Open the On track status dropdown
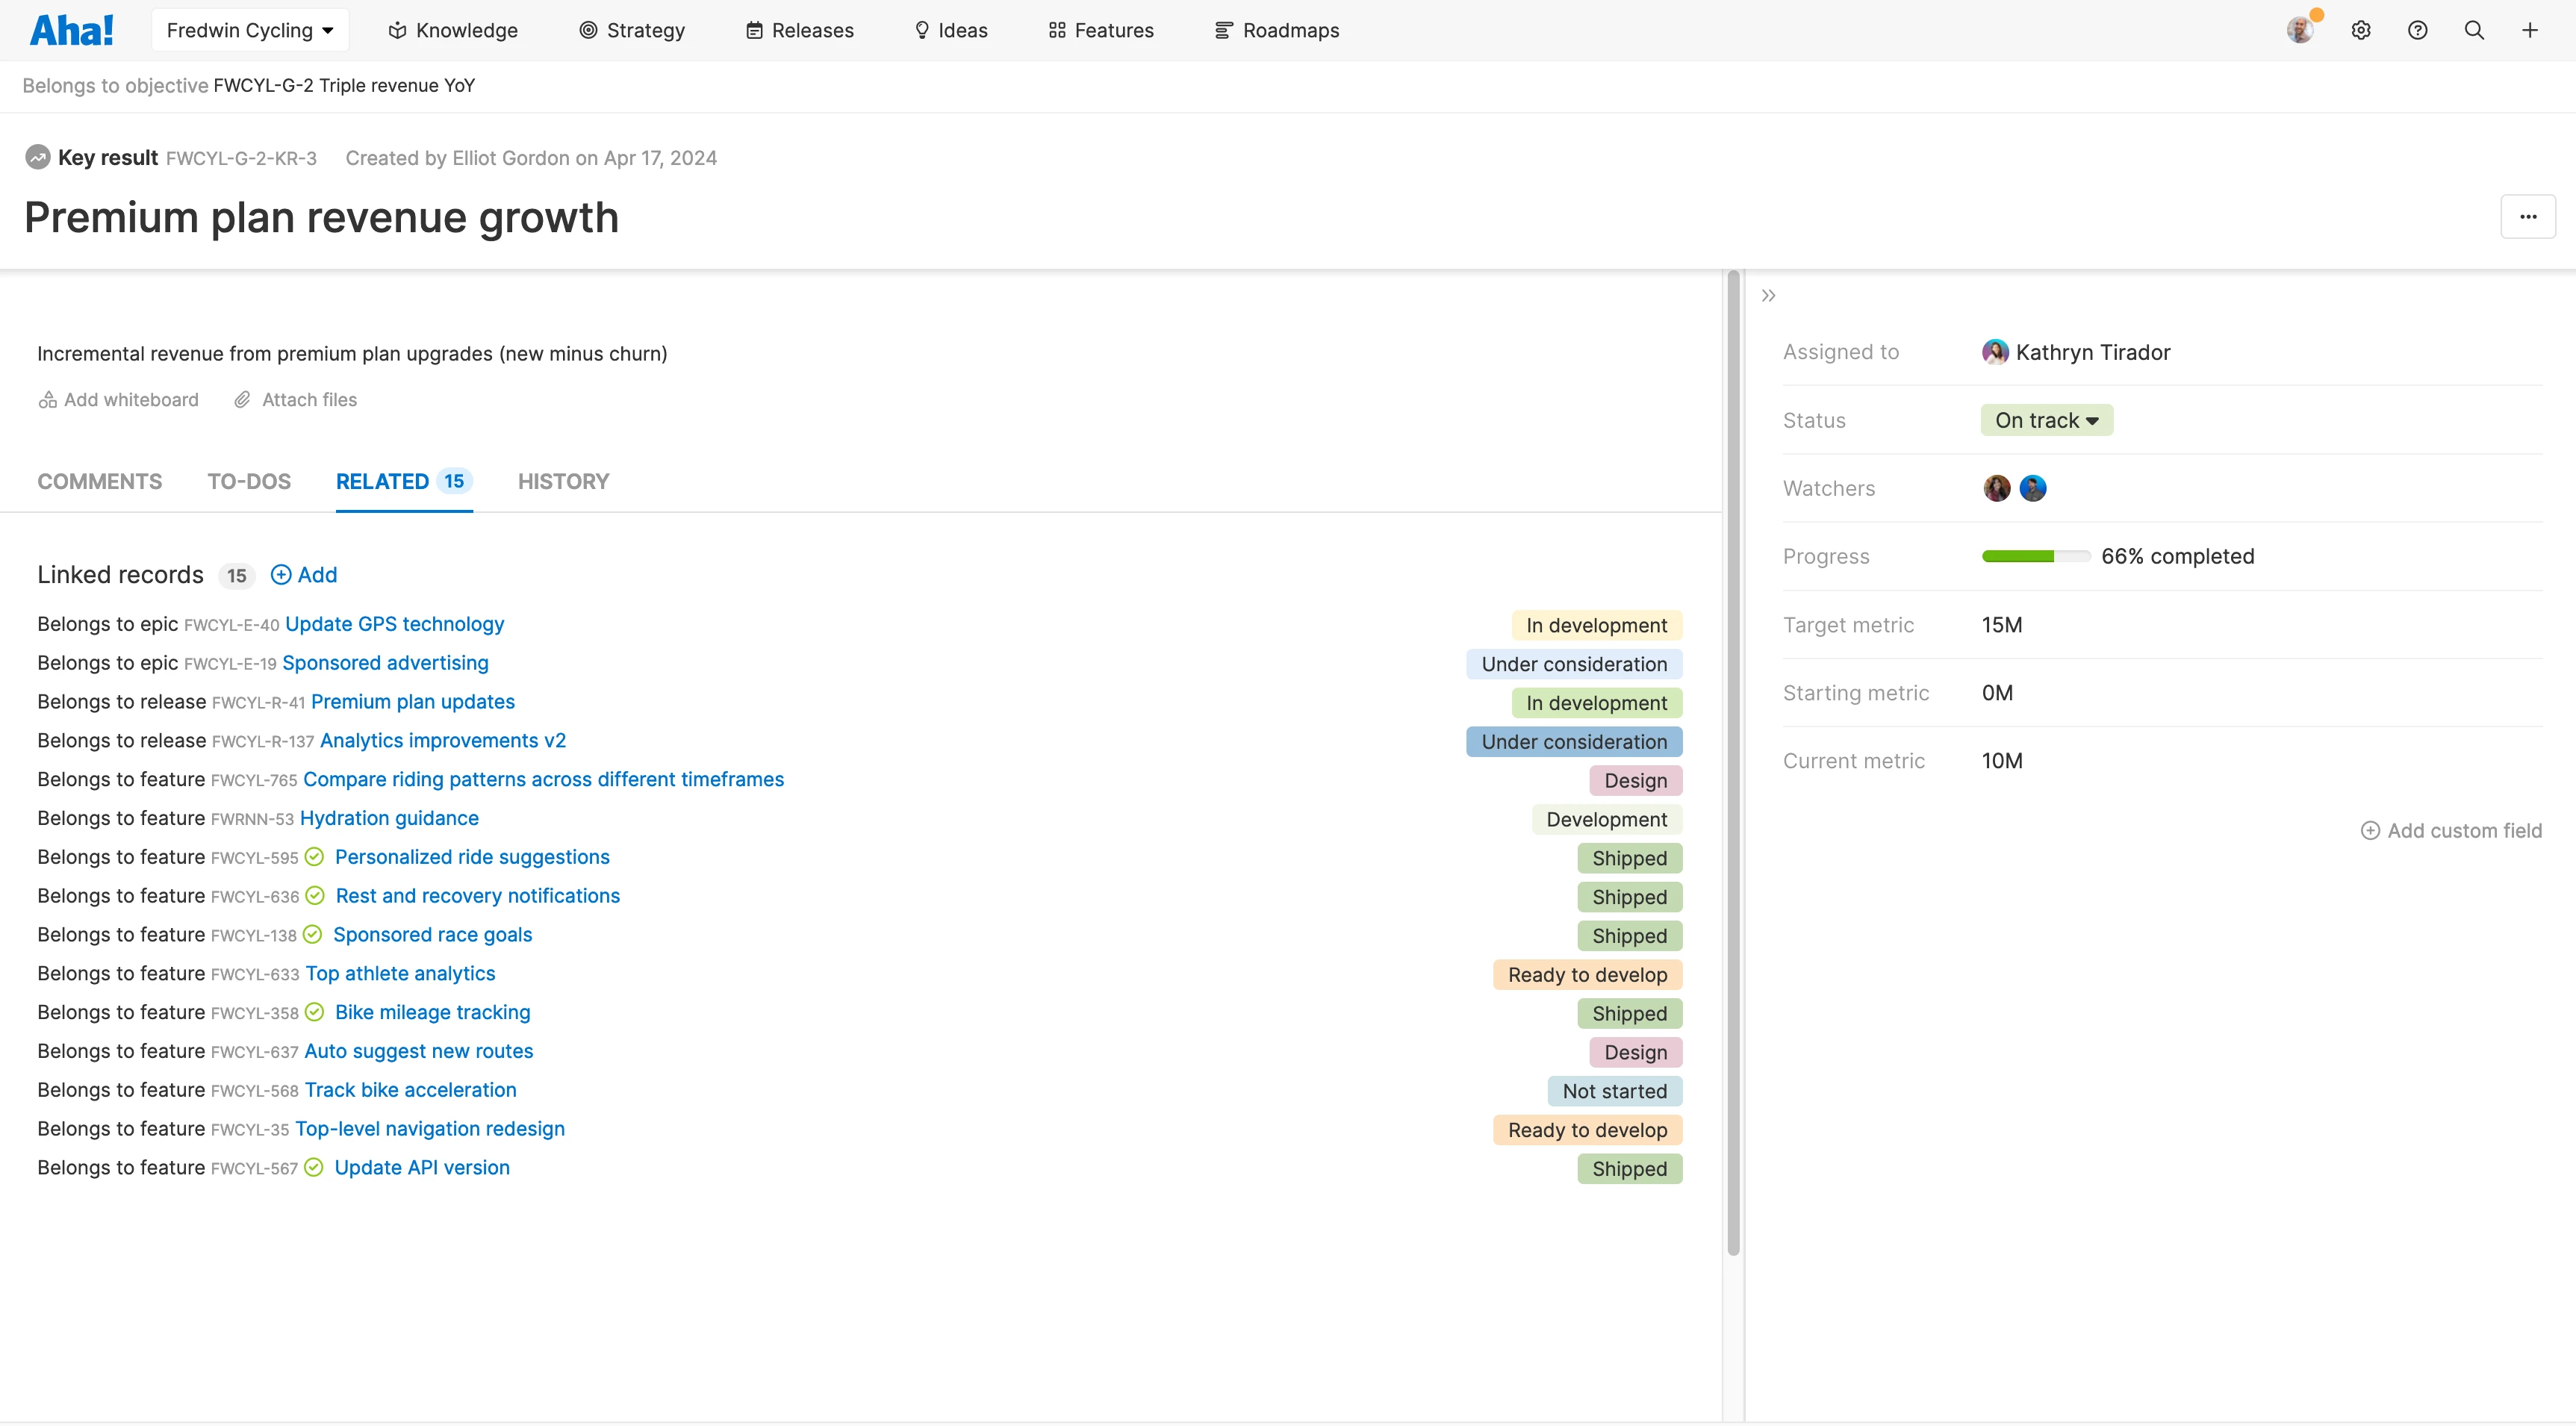2576x1426 pixels. click(2046, 420)
